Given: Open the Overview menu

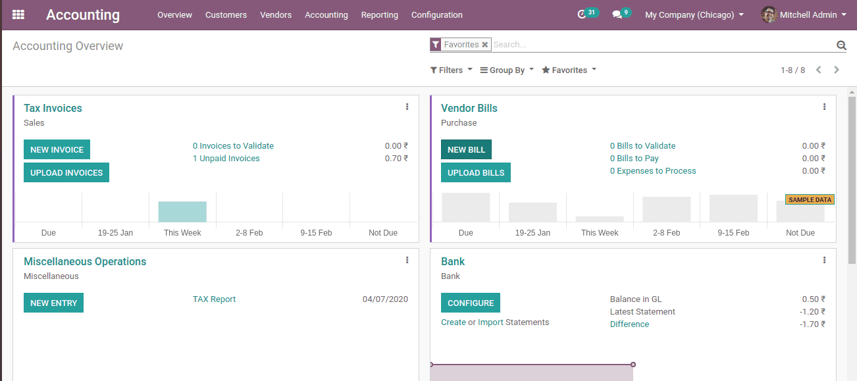Looking at the screenshot, I should click(174, 14).
